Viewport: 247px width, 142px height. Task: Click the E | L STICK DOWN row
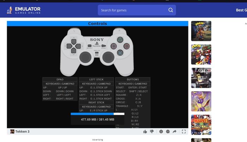coord(96,91)
